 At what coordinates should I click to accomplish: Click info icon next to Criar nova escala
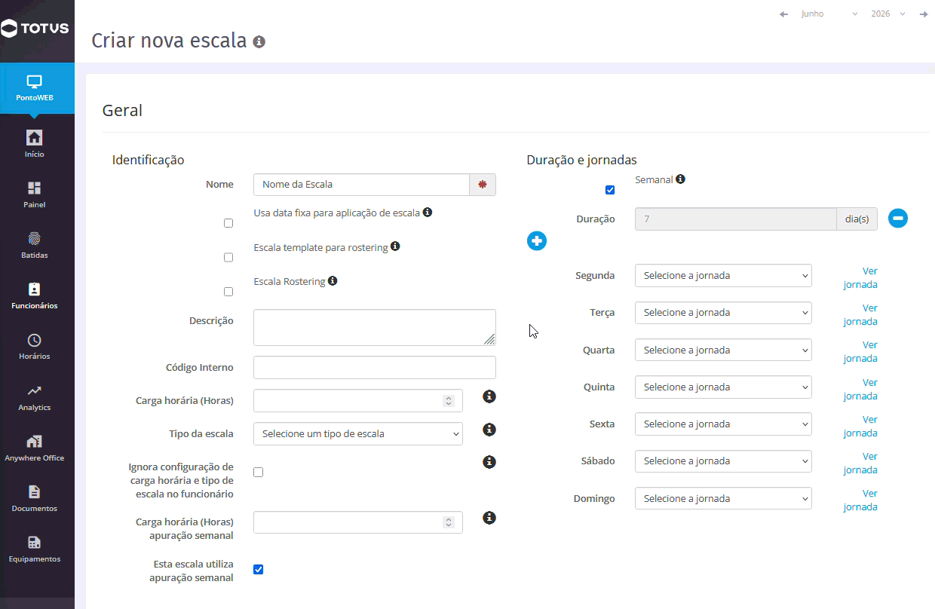point(259,41)
